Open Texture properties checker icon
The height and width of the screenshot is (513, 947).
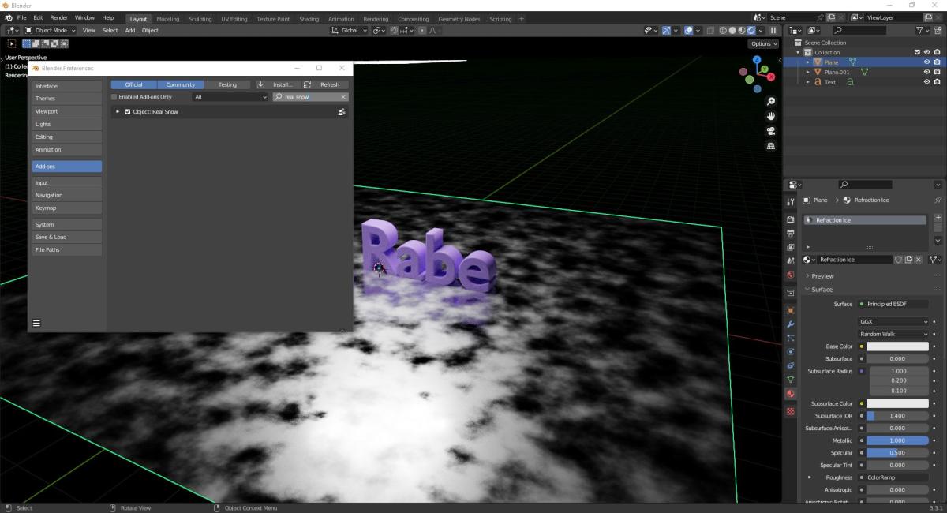[790, 411]
